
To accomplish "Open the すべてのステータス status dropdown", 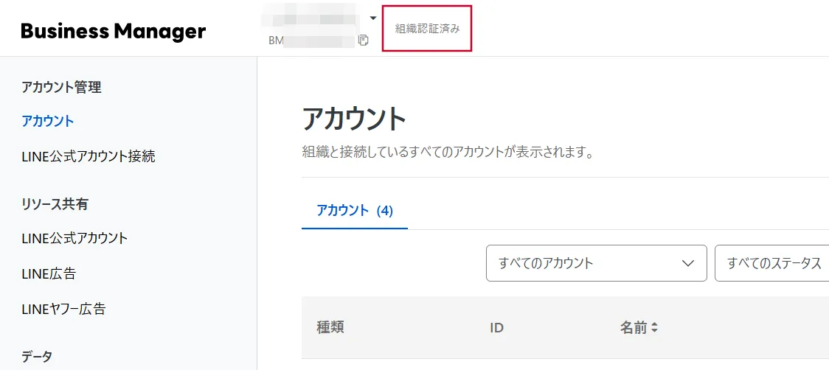I will click(x=773, y=263).
